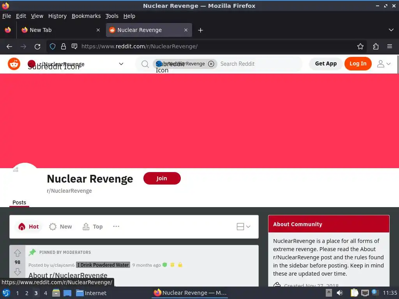399x299 pixels.
Task: Select the Posts tab
Action: tap(19, 202)
